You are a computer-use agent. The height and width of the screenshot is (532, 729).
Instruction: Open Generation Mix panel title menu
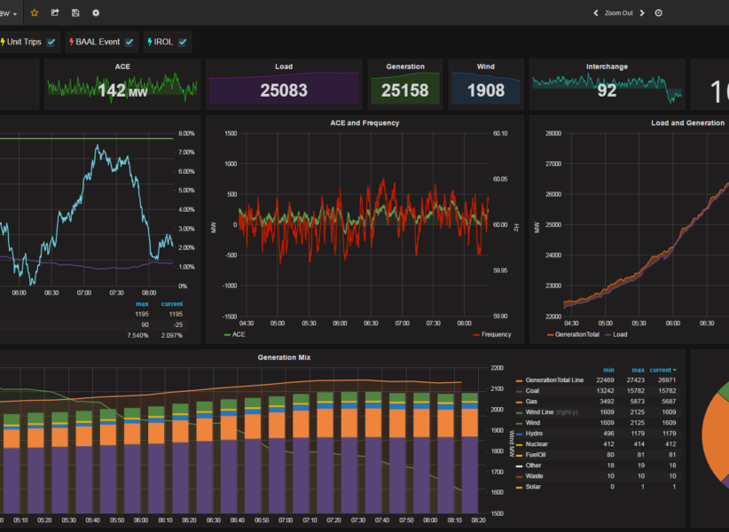(284, 357)
